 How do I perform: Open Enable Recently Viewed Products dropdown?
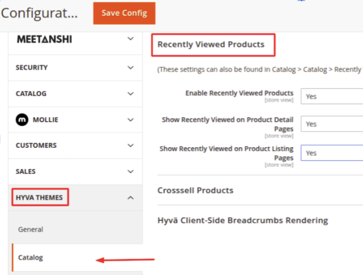click(332, 96)
